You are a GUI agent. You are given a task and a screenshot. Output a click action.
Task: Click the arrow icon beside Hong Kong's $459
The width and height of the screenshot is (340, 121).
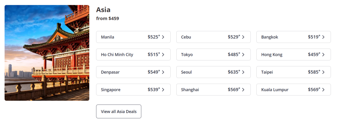click(x=323, y=55)
